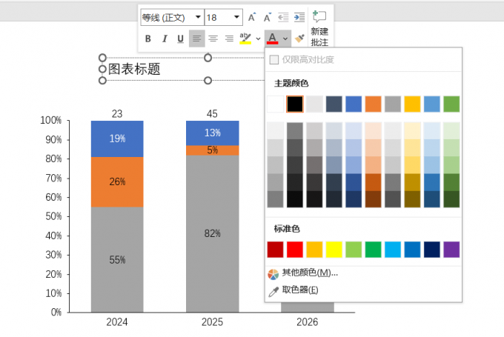Apply yellow text highlight color
The width and height of the screenshot is (504, 337).
pyautogui.click(x=245, y=39)
